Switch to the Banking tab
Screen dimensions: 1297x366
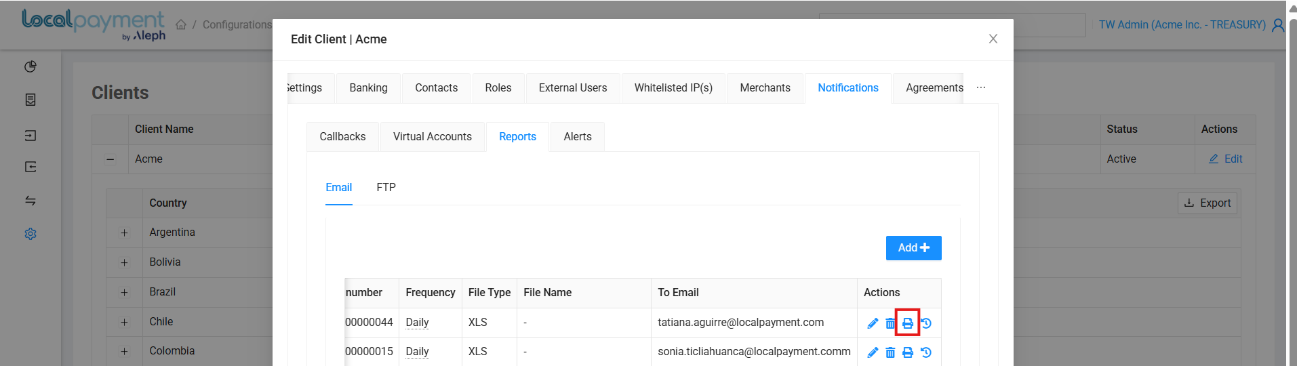coord(369,88)
